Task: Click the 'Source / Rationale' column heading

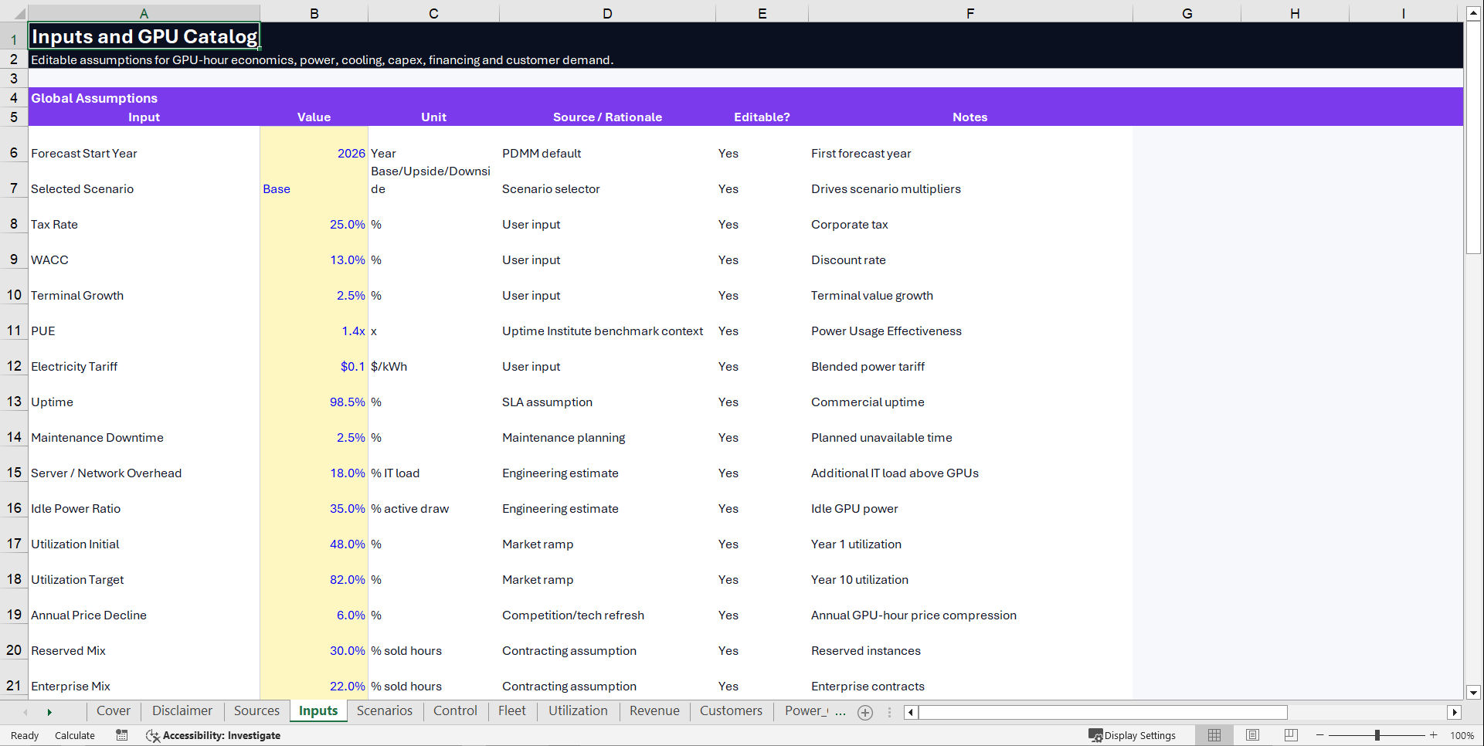Action: (607, 117)
